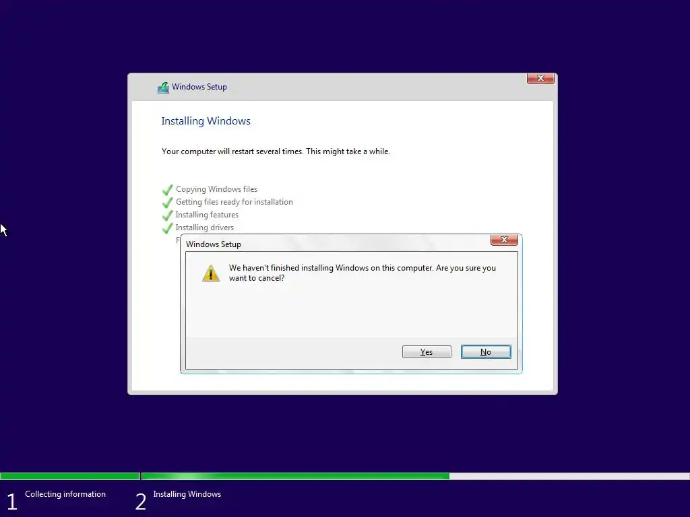This screenshot has height=517, width=690.
Task: Choose No to continue installing
Action: click(x=486, y=351)
